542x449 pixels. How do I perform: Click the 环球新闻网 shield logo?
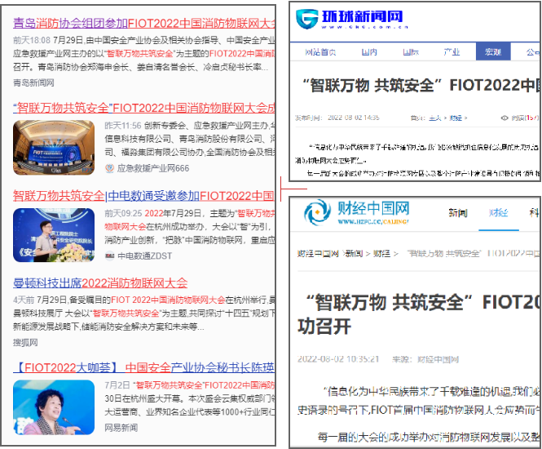tap(308, 19)
